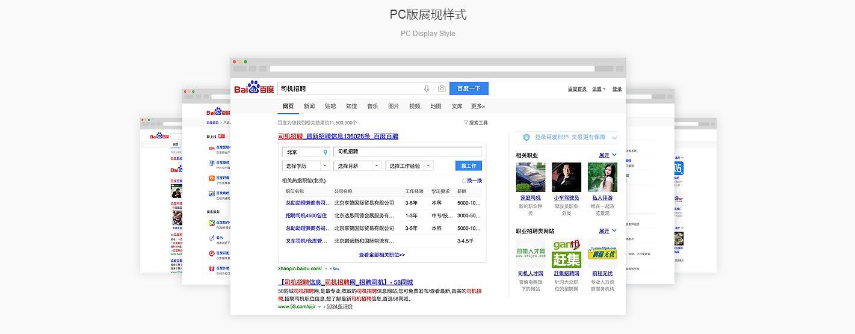Click 搜工作 button
This screenshot has width=855, height=334.
click(469, 166)
